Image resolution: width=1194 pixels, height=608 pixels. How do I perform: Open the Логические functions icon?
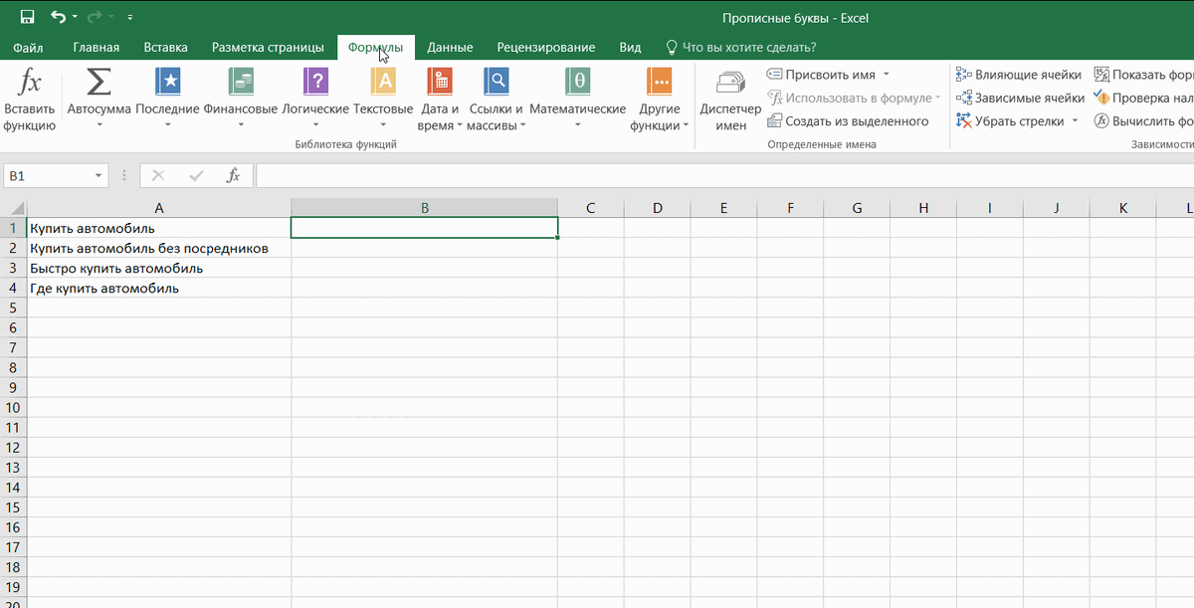[315, 82]
